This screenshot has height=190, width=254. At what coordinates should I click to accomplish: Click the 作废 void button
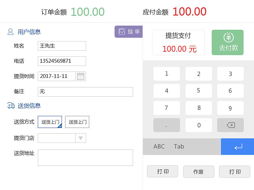click(198, 171)
